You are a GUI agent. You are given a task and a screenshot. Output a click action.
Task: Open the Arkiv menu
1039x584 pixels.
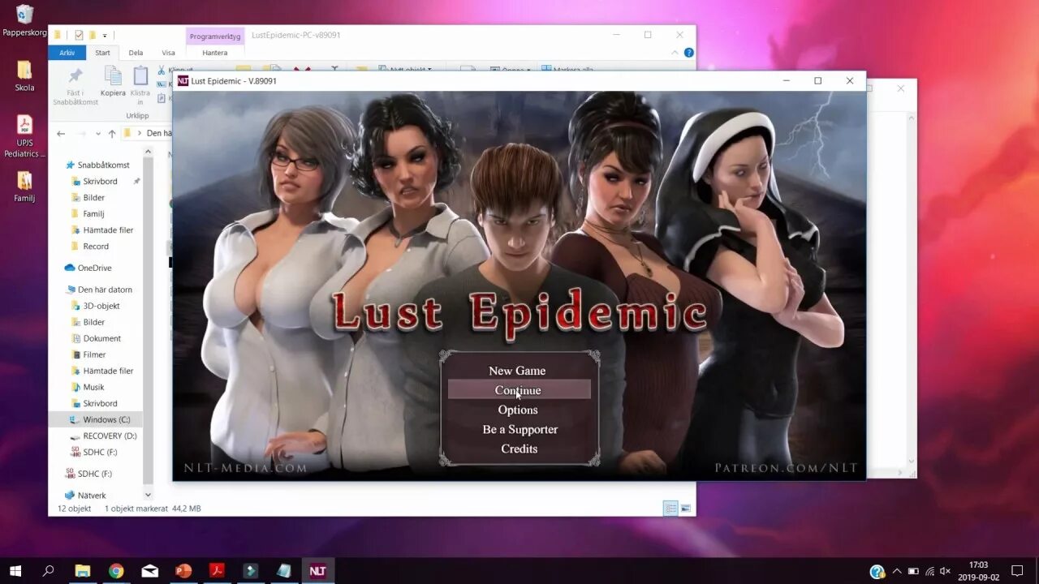[67, 52]
